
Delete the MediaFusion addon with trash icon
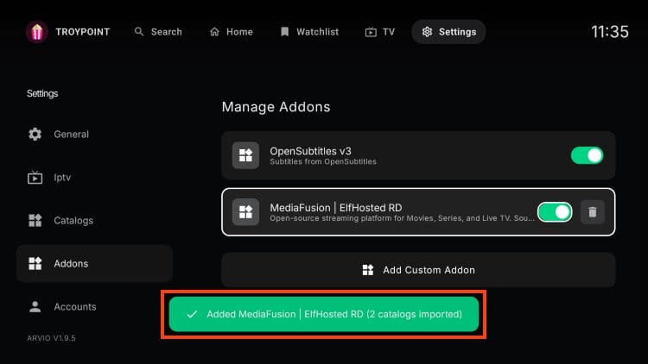[x=592, y=212]
